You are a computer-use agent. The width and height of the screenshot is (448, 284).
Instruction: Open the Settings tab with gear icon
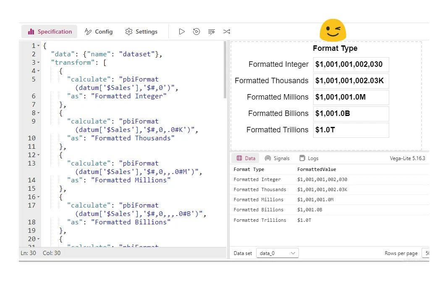point(141,32)
